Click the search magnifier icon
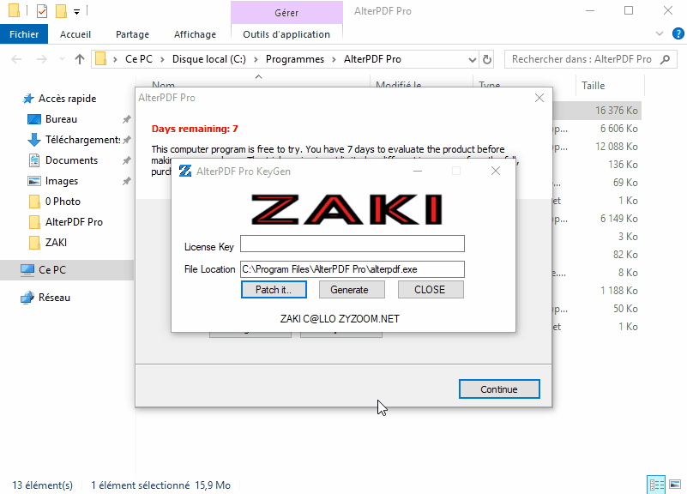687x494 pixels. (665, 59)
